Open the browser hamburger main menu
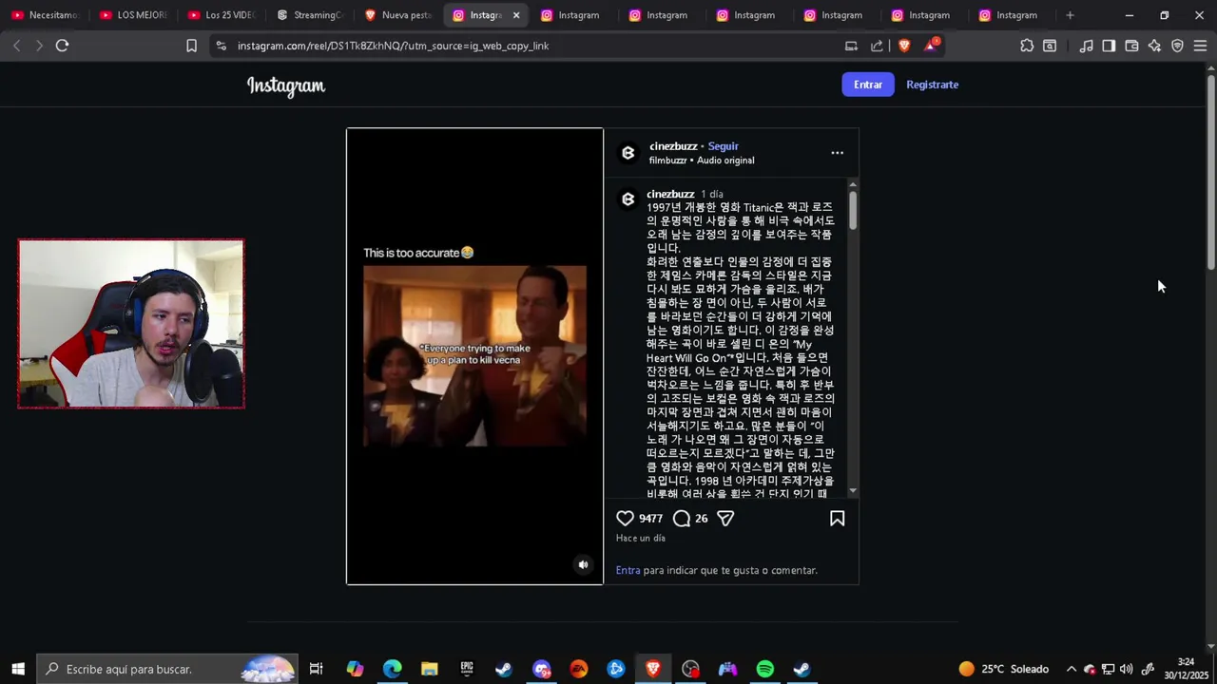The width and height of the screenshot is (1217, 684). (x=1200, y=46)
